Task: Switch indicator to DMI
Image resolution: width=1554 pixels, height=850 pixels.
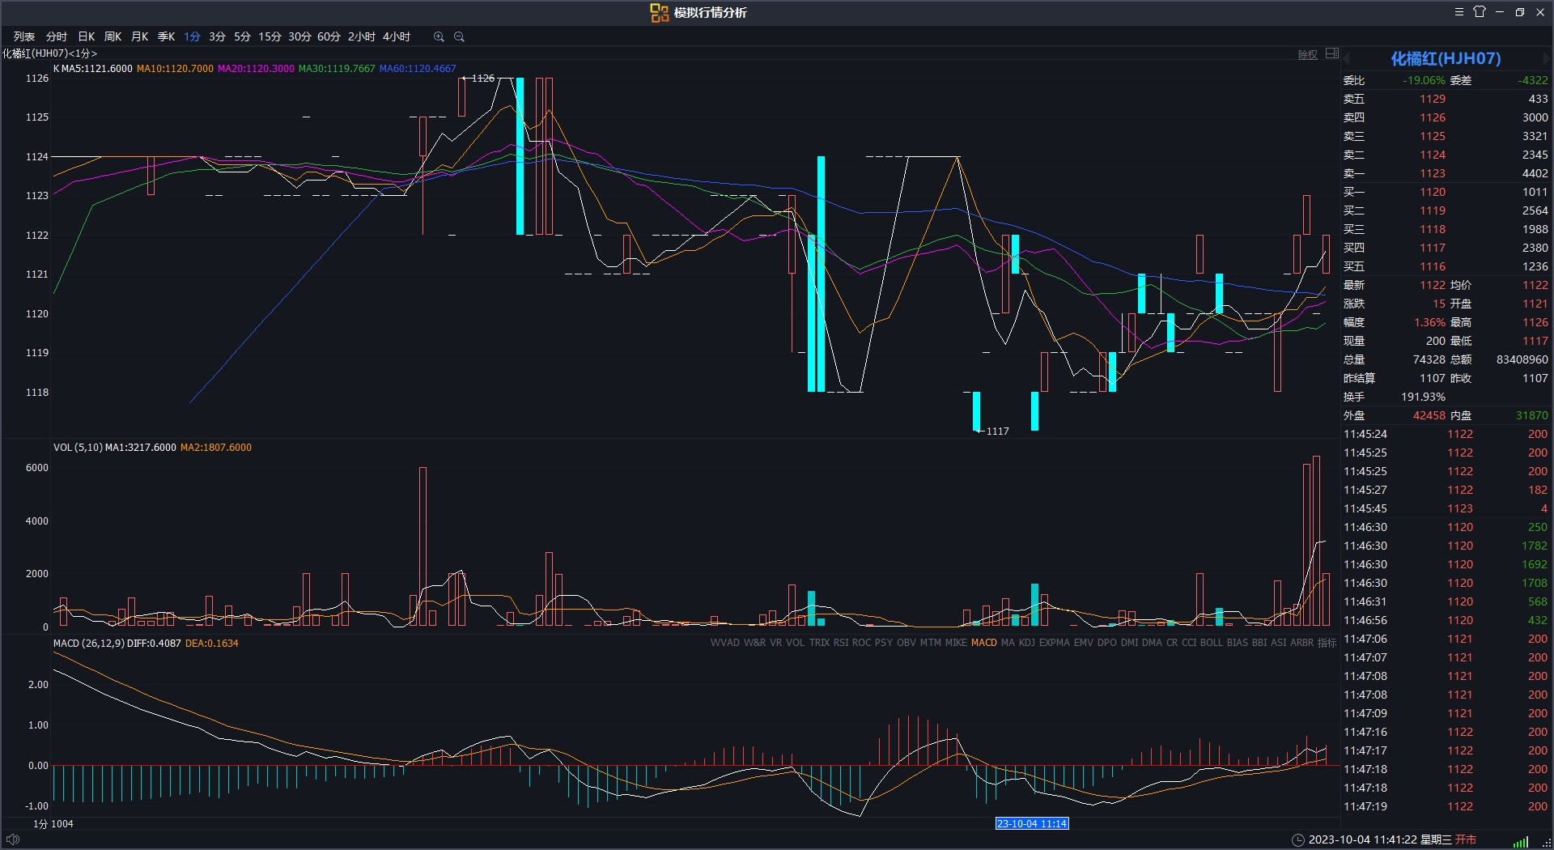Action: 1129,643
